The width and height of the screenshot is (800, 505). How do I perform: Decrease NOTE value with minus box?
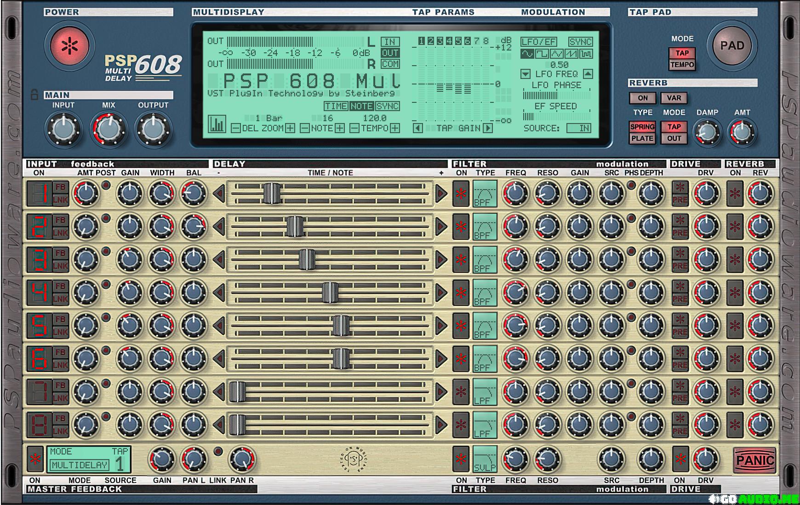[304, 129]
